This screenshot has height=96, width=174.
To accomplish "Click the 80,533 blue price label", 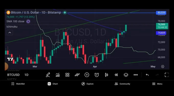I will (x=161, y=13).
